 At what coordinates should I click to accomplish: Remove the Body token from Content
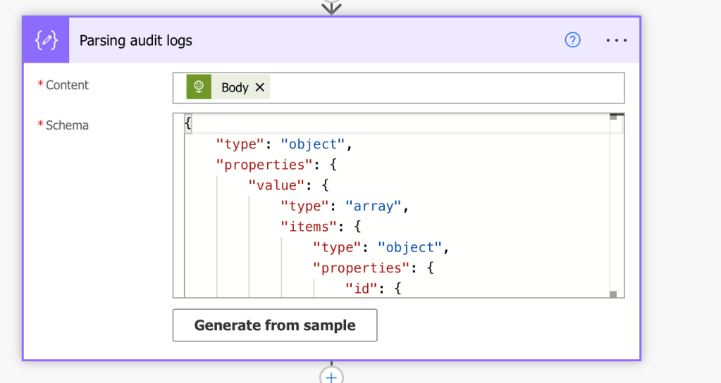[x=260, y=87]
